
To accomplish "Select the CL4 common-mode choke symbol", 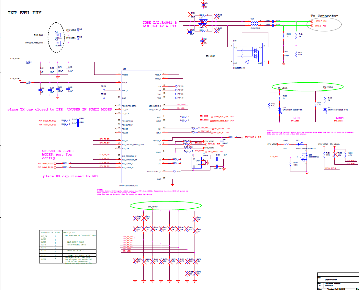I will pyautogui.click(x=254, y=23).
